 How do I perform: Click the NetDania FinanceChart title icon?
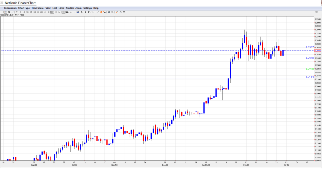click(2, 3)
